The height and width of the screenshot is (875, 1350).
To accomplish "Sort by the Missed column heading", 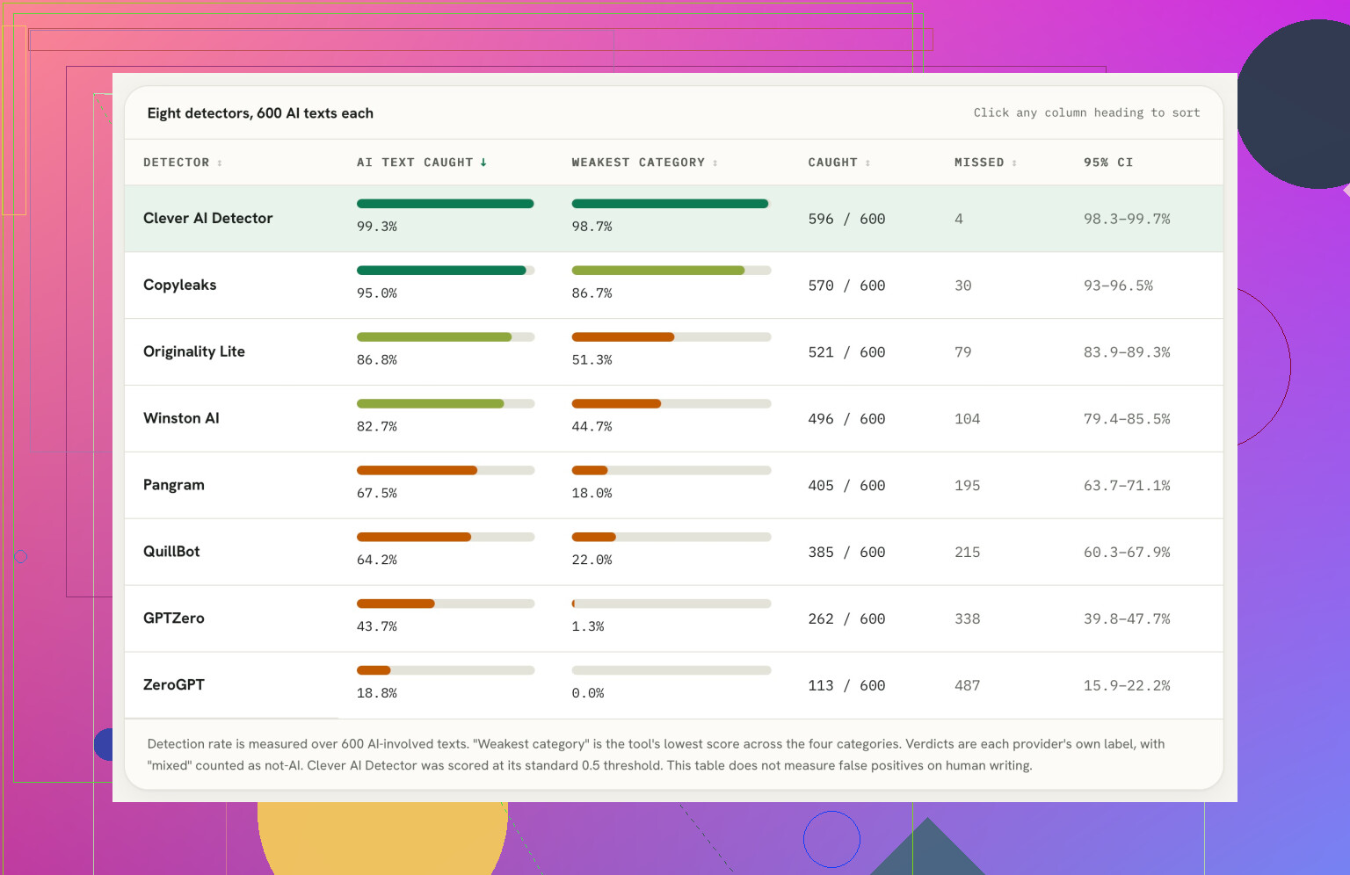I will tap(985, 163).
